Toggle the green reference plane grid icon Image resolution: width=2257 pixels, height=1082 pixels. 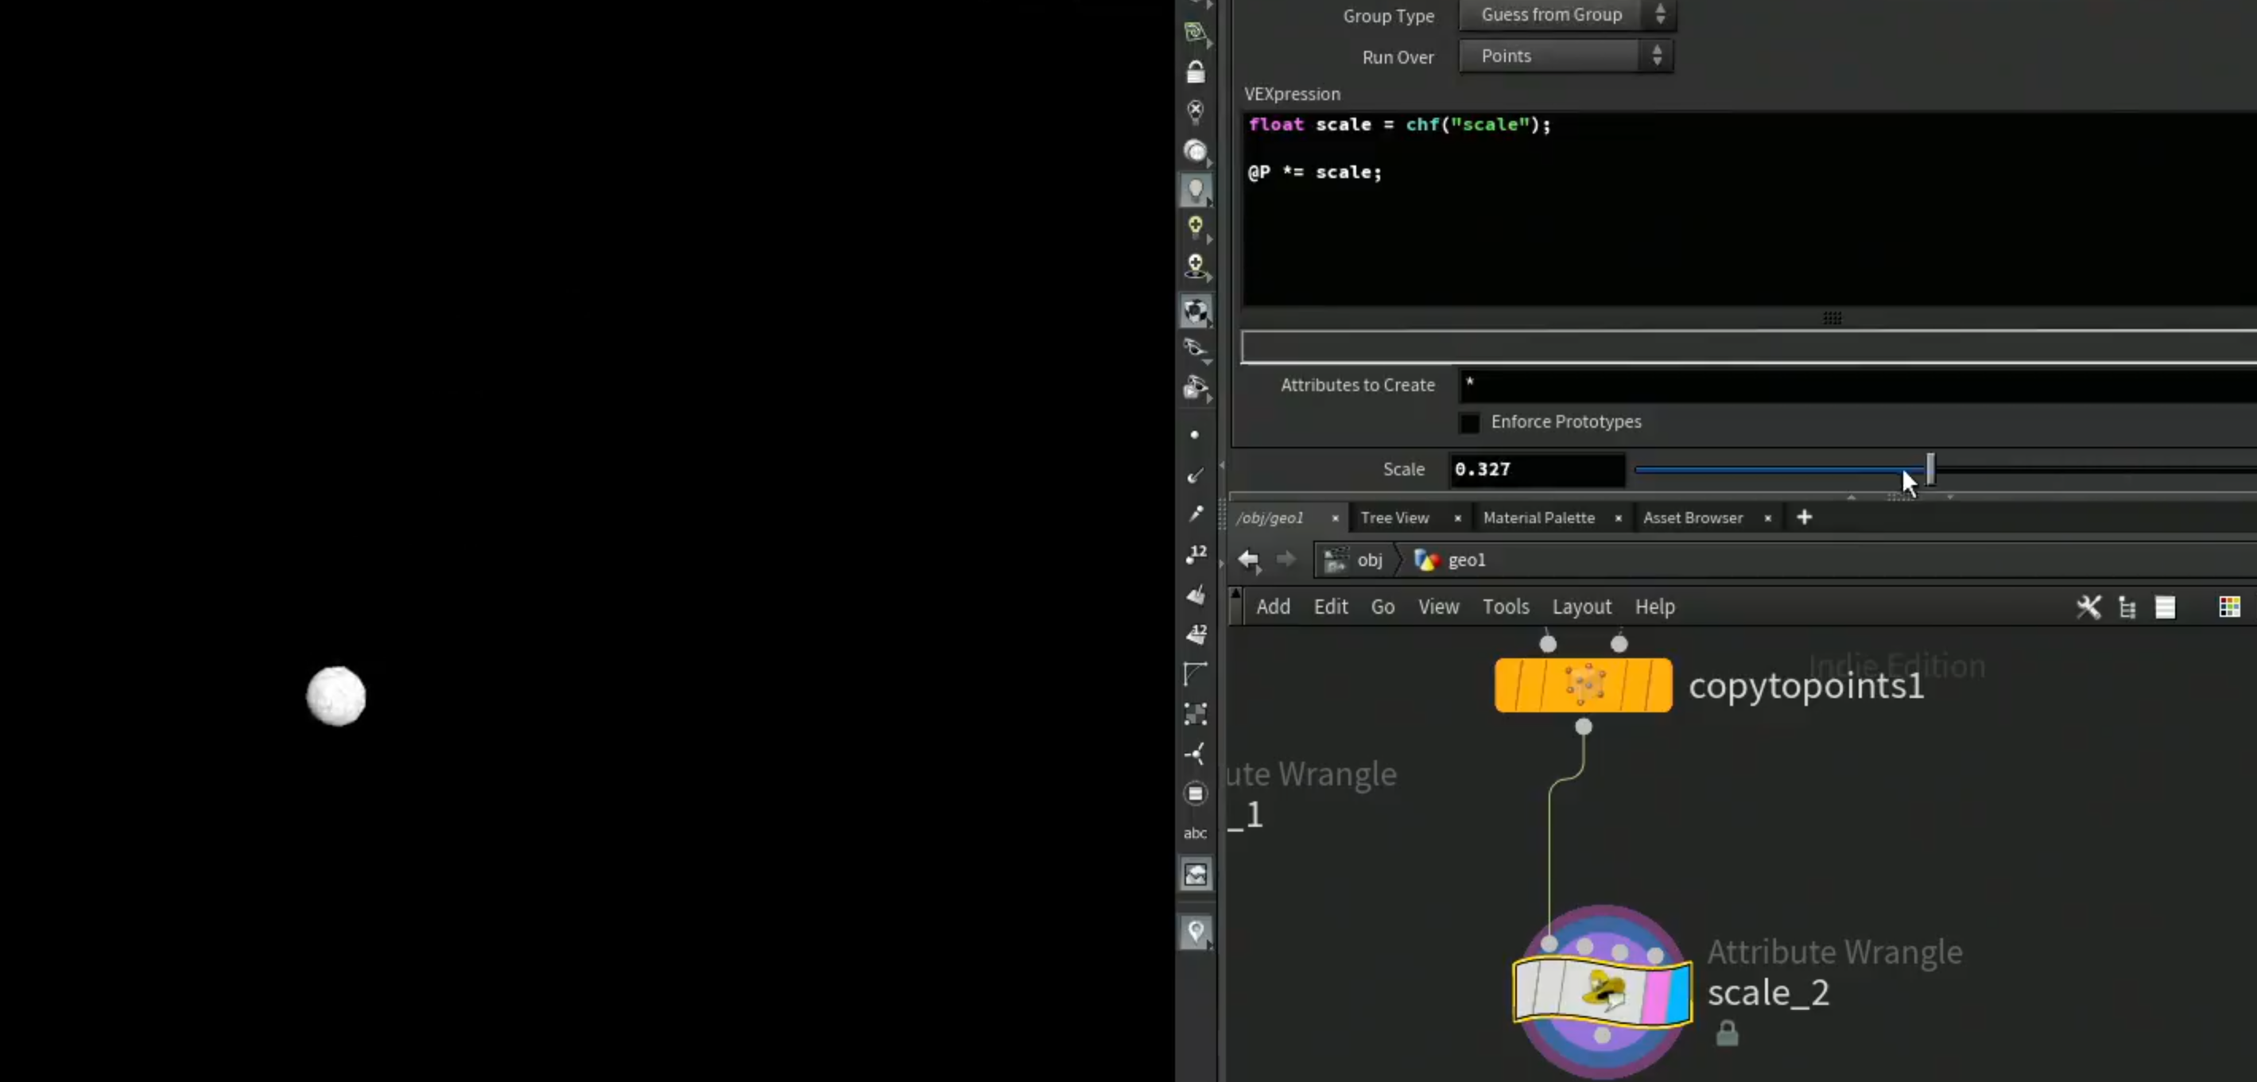click(1195, 33)
